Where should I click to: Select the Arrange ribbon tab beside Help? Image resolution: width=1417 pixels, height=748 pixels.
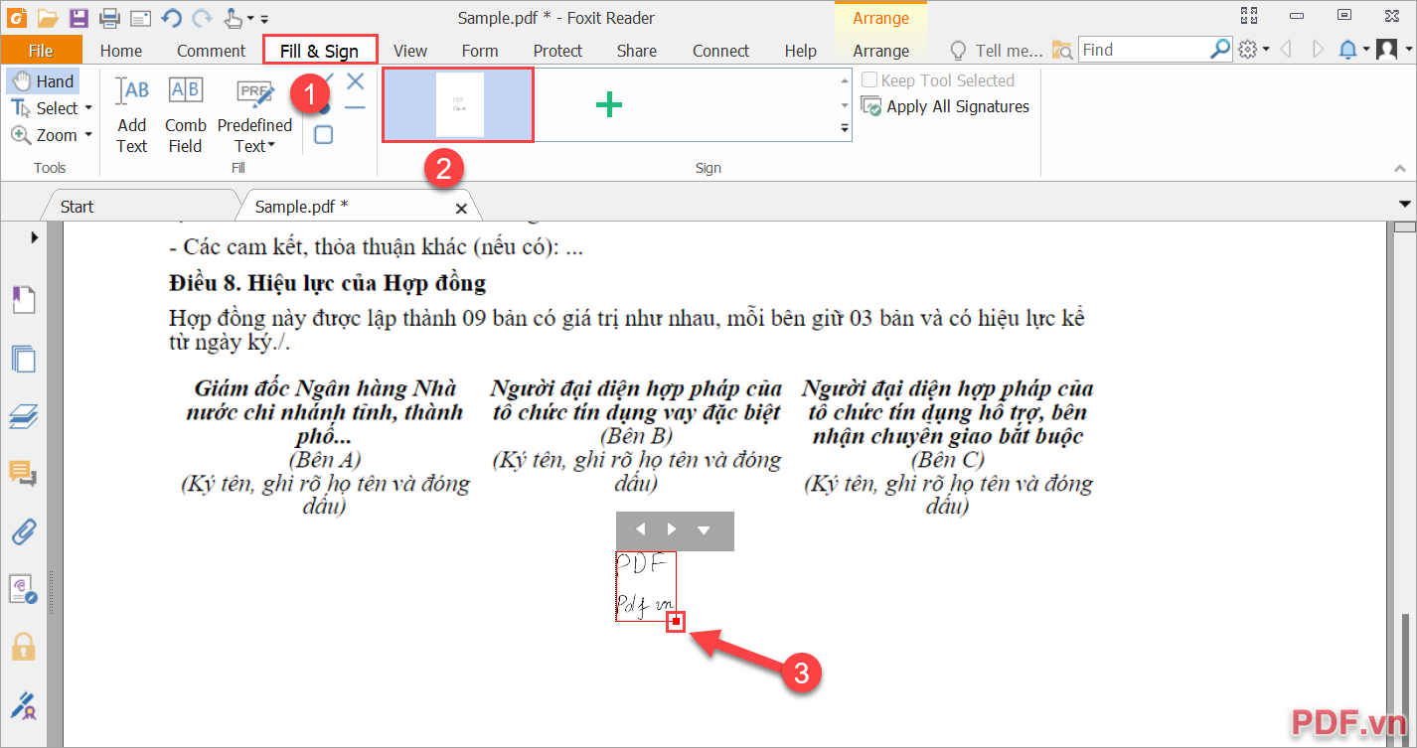click(880, 51)
